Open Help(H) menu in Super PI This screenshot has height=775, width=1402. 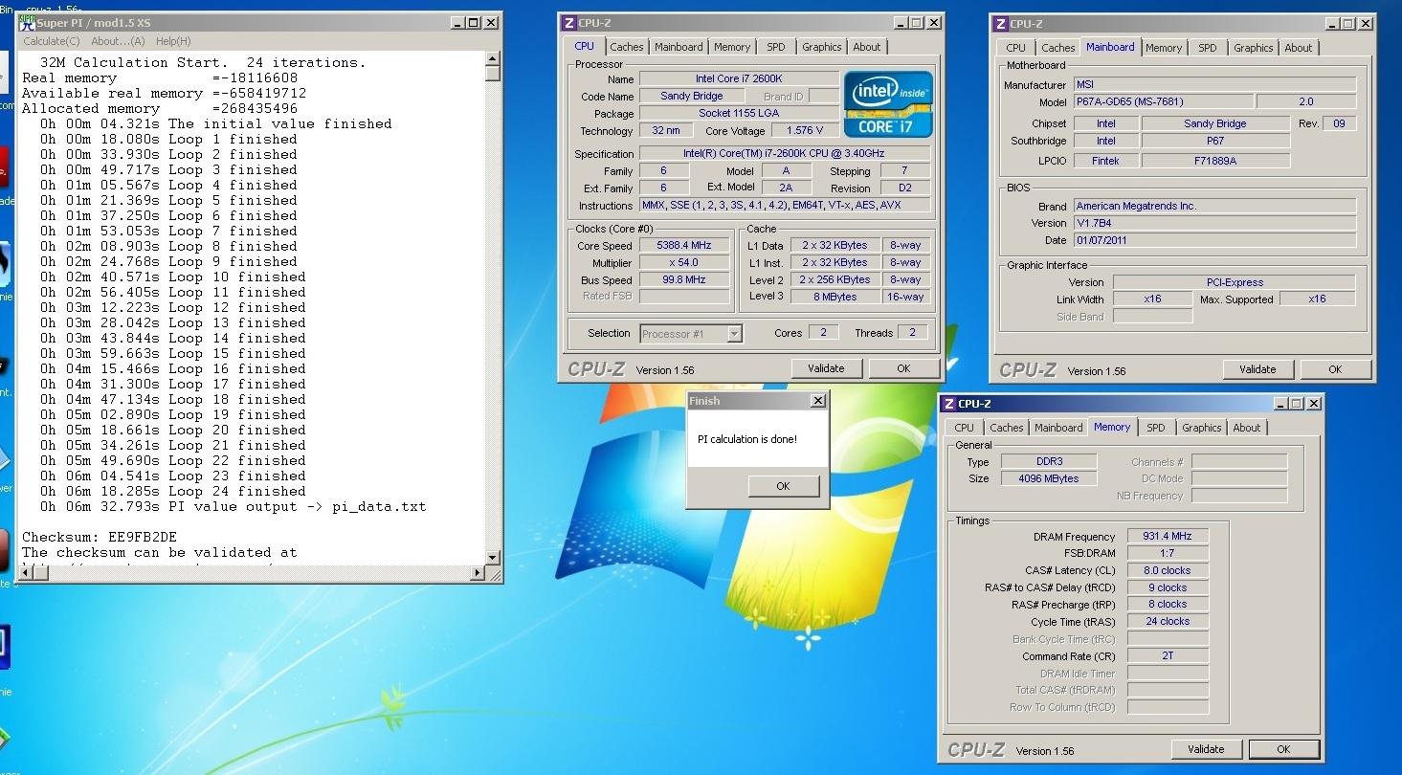tap(173, 41)
